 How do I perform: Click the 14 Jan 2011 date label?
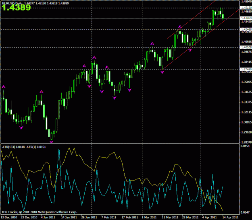pos(69,218)
